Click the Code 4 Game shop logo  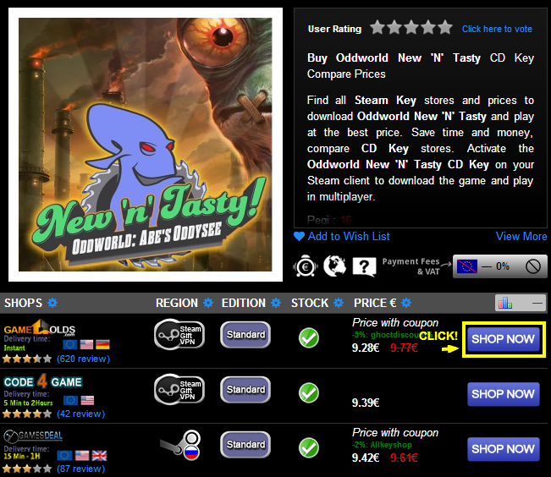click(43, 381)
